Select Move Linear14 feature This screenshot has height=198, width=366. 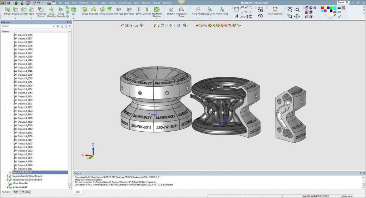(x=20, y=183)
